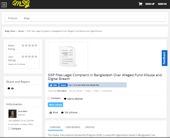The width and height of the screenshot is (170, 138).
Task: Switch to the USER REVIEWS tab
Action: pyautogui.click(x=73, y=127)
